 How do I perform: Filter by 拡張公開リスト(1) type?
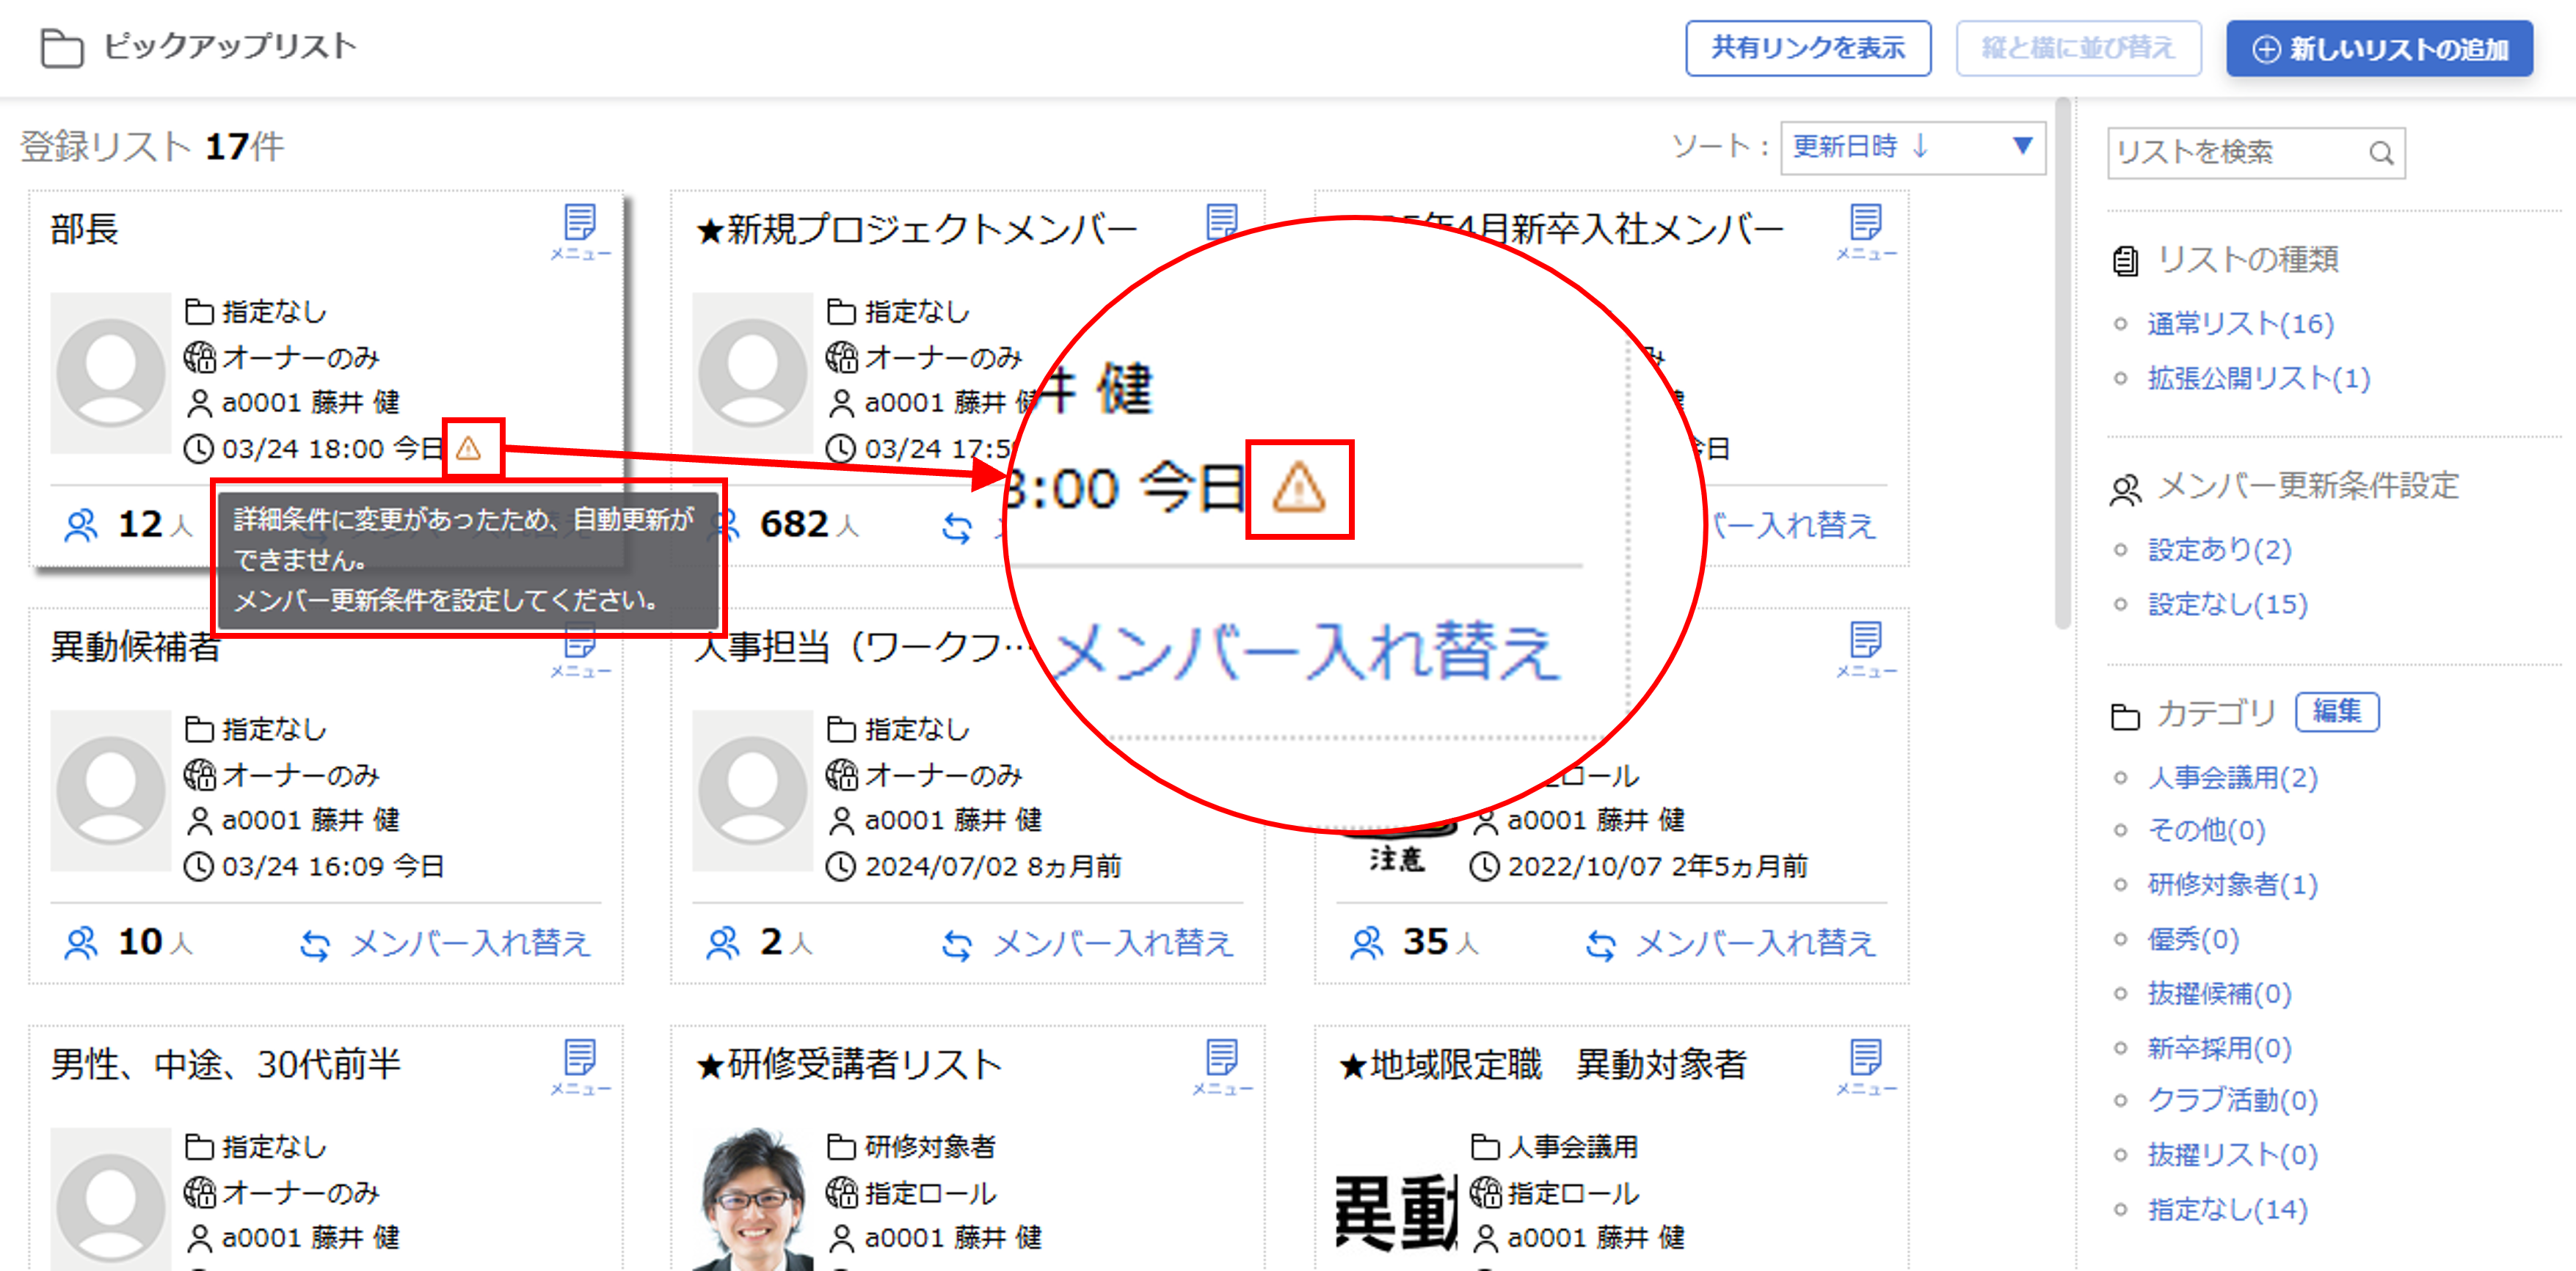pyautogui.click(x=2258, y=378)
